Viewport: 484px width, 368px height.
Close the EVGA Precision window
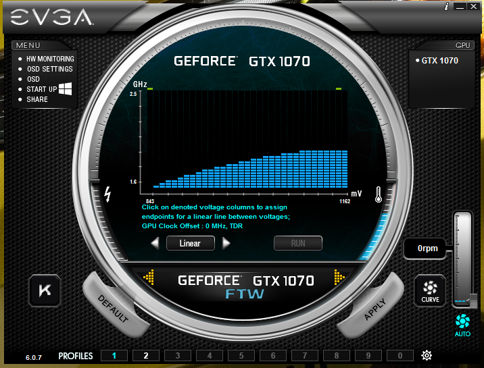[474, 7]
